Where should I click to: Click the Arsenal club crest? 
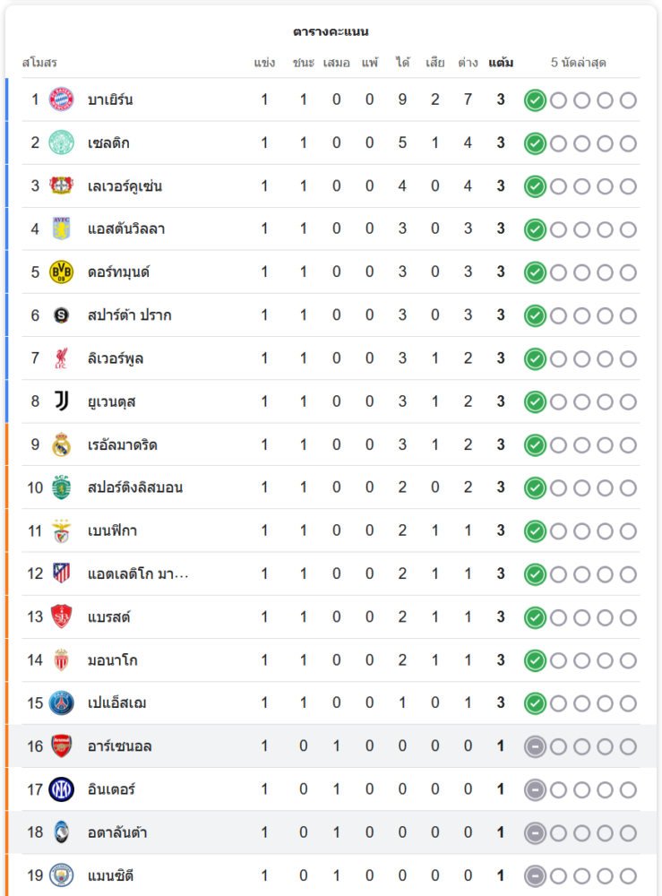[62, 745]
